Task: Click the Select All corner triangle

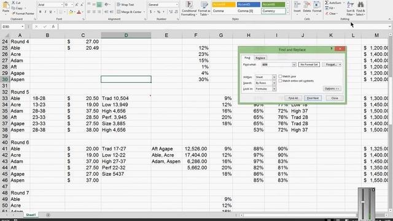Action: pyautogui.click(x=7, y=36)
